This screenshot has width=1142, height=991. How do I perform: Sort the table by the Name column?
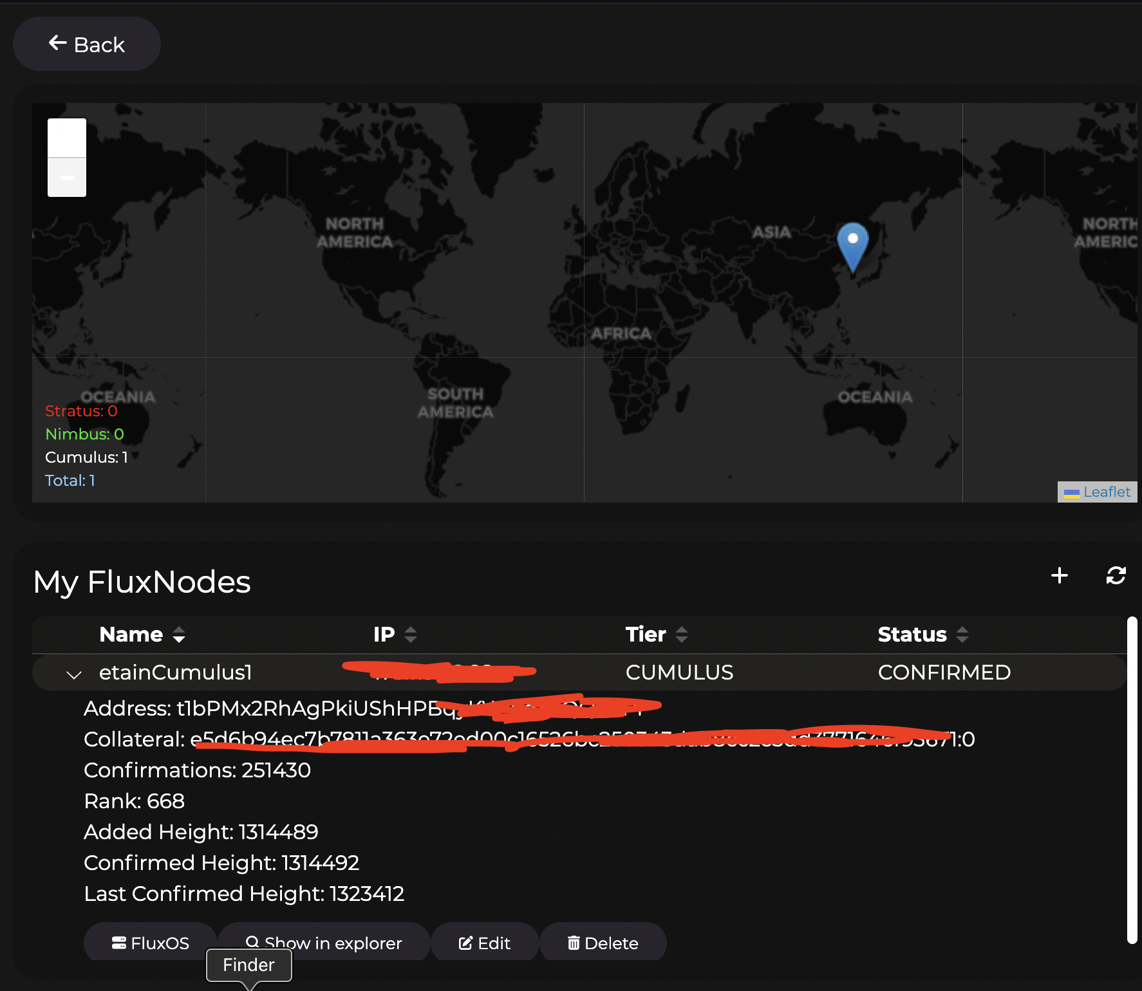[x=142, y=634]
